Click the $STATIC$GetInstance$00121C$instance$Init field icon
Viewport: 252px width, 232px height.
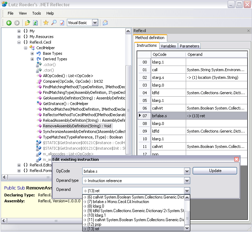39,148
